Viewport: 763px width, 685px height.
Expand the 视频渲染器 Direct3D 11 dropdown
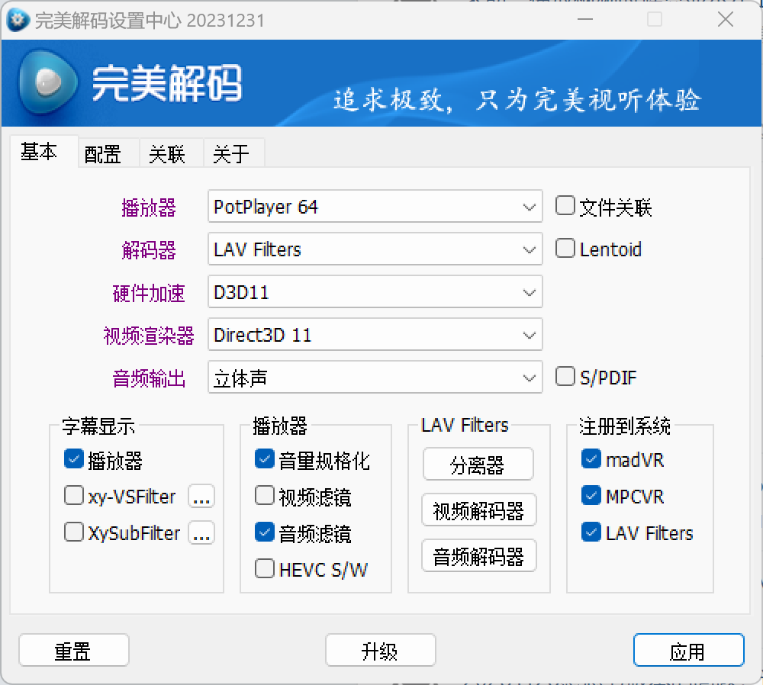tap(375, 335)
